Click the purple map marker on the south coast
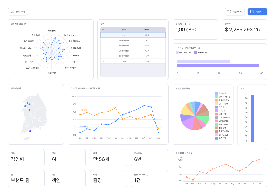Screen dimensions: 275x196 [x=30, y=131]
